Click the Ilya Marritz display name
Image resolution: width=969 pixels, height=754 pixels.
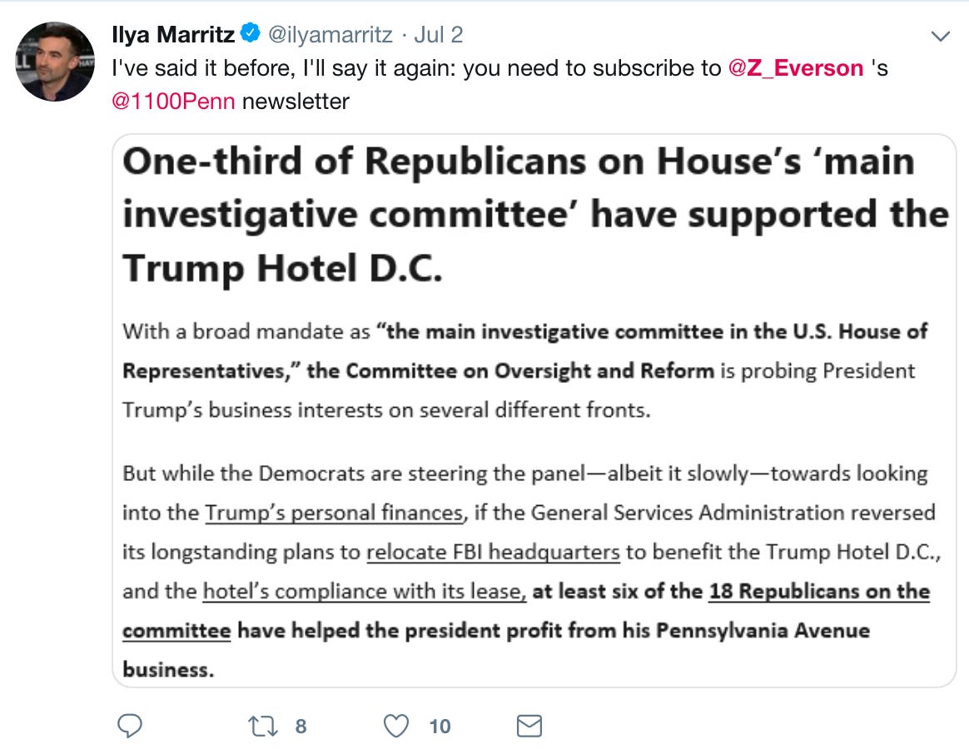pyautogui.click(x=173, y=35)
